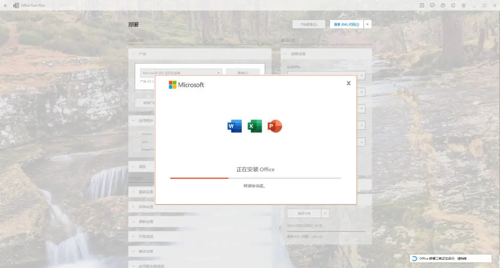Expand the 激活设置 section

pos(200,251)
